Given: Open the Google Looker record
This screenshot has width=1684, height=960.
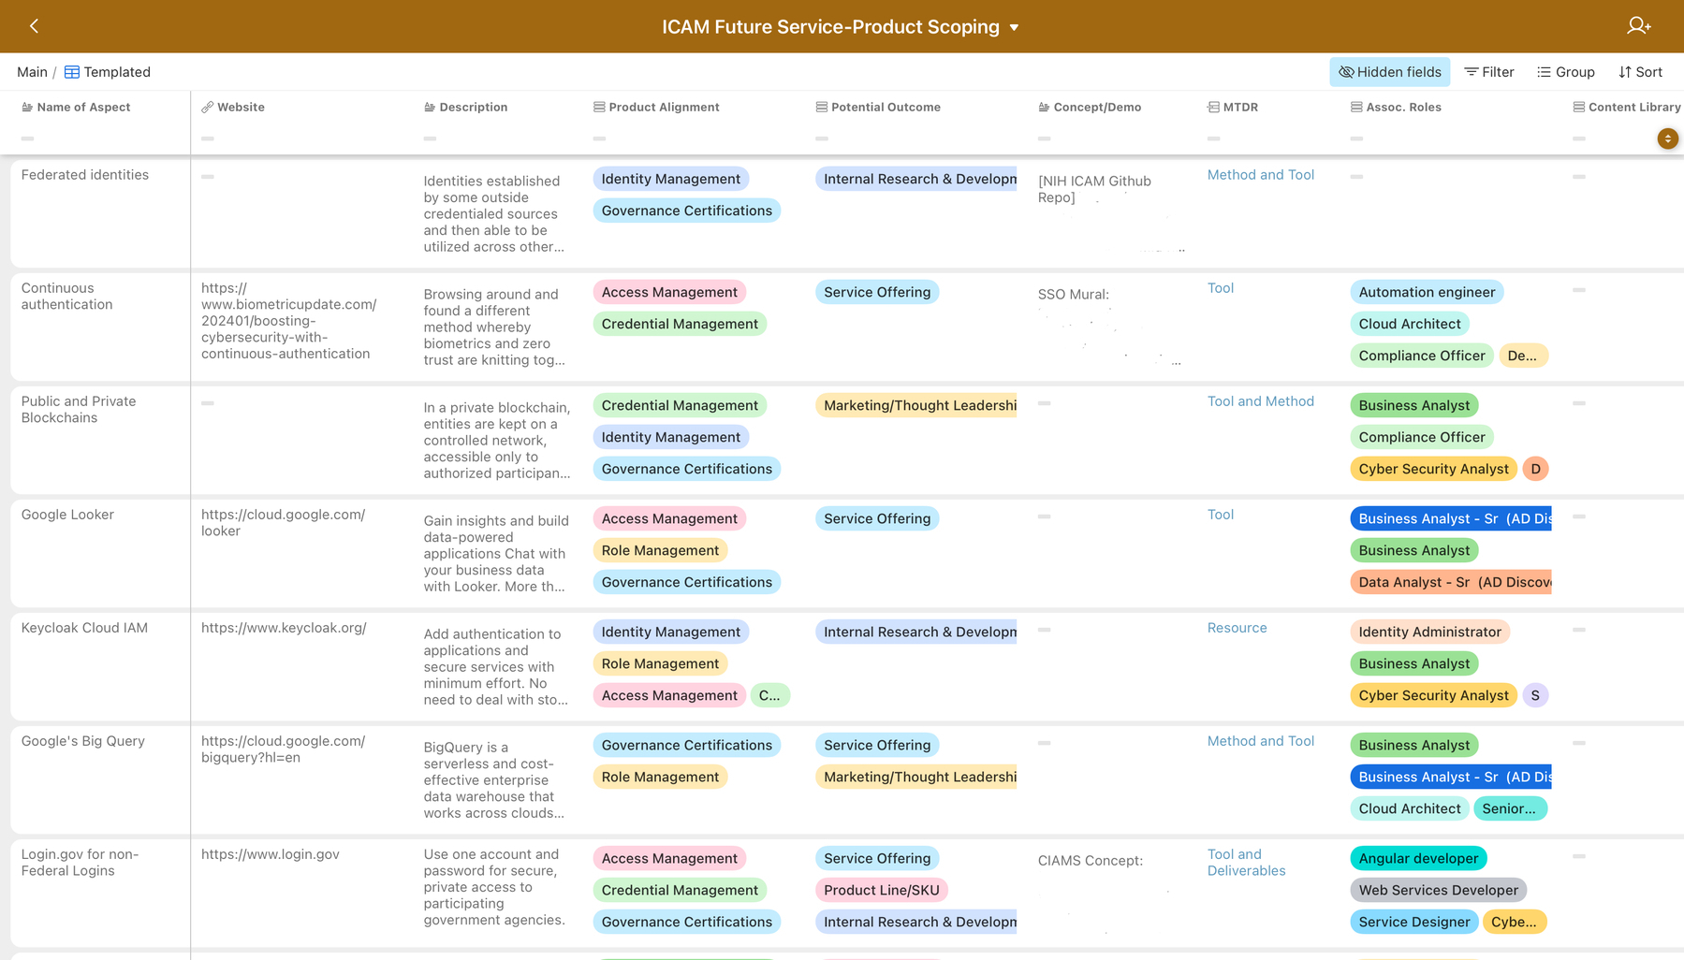Looking at the screenshot, I should click(67, 515).
